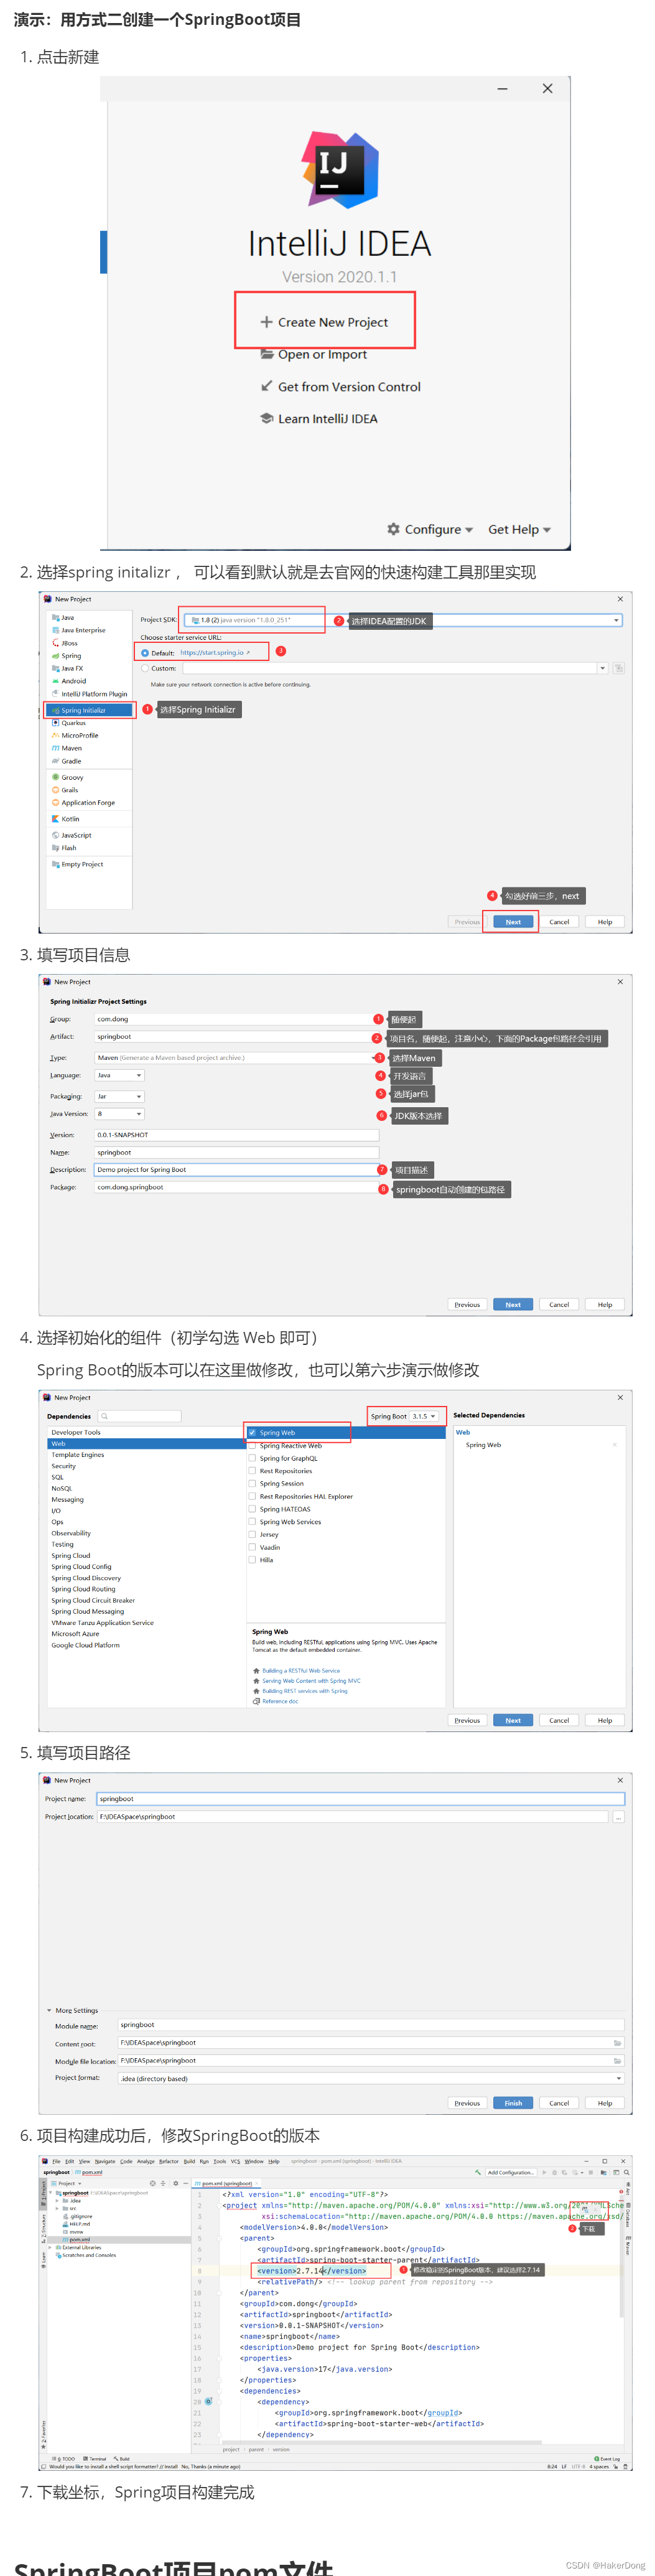Check the Spring Session checkbox

[x=252, y=1484]
